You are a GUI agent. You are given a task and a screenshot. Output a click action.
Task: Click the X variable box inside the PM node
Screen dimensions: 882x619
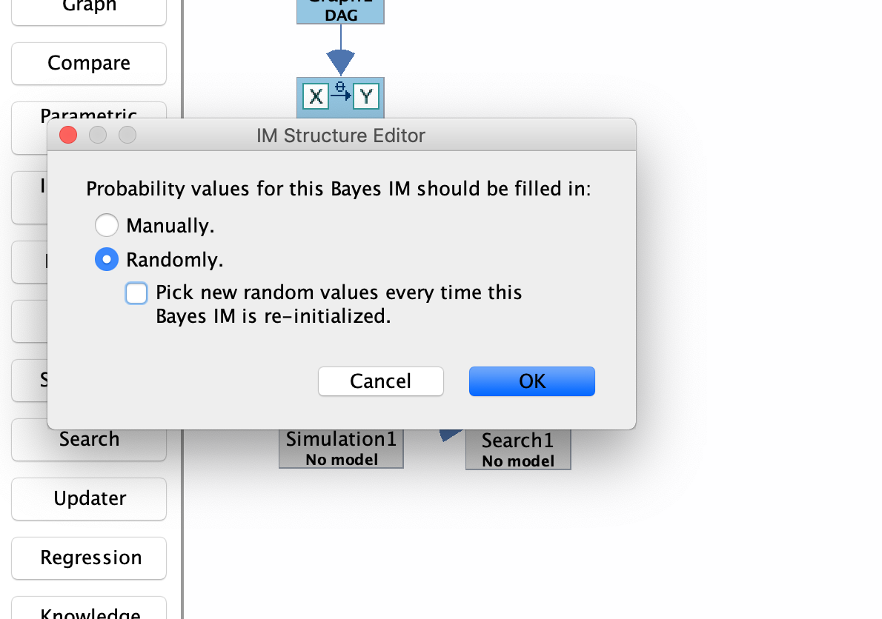click(x=314, y=96)
